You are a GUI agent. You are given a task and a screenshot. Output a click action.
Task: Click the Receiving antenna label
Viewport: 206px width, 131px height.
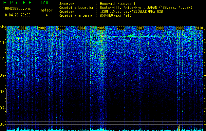tap(75, 15)
